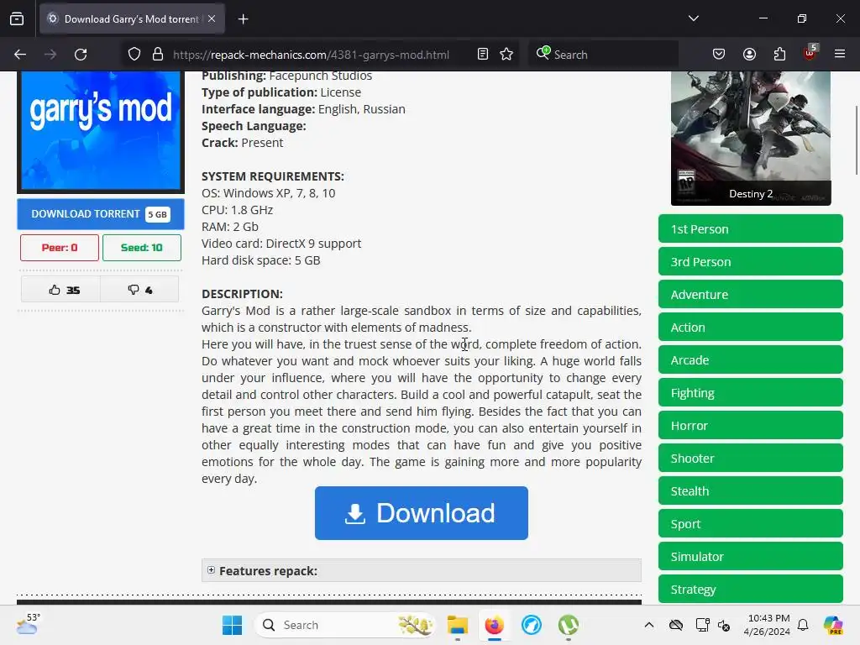The image size is (860, 645).
Task: Open the Horror category
Action: pos(750,426)
